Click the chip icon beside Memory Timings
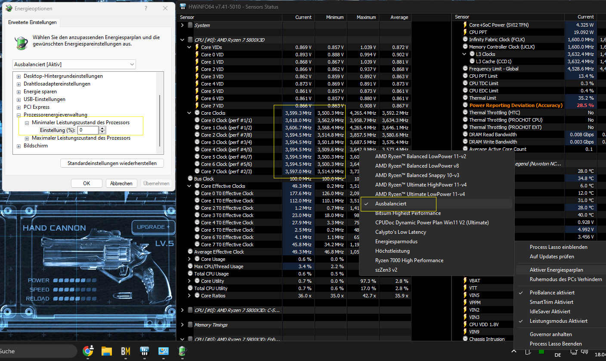The width and height of the screenshot is (606, 361). (x=190, y=325)
